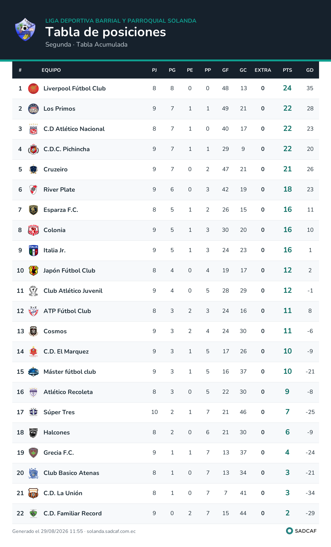Select the EQUIPO column header
The width and height of the screenshot is (331, 547).
(x=51, y=70)
